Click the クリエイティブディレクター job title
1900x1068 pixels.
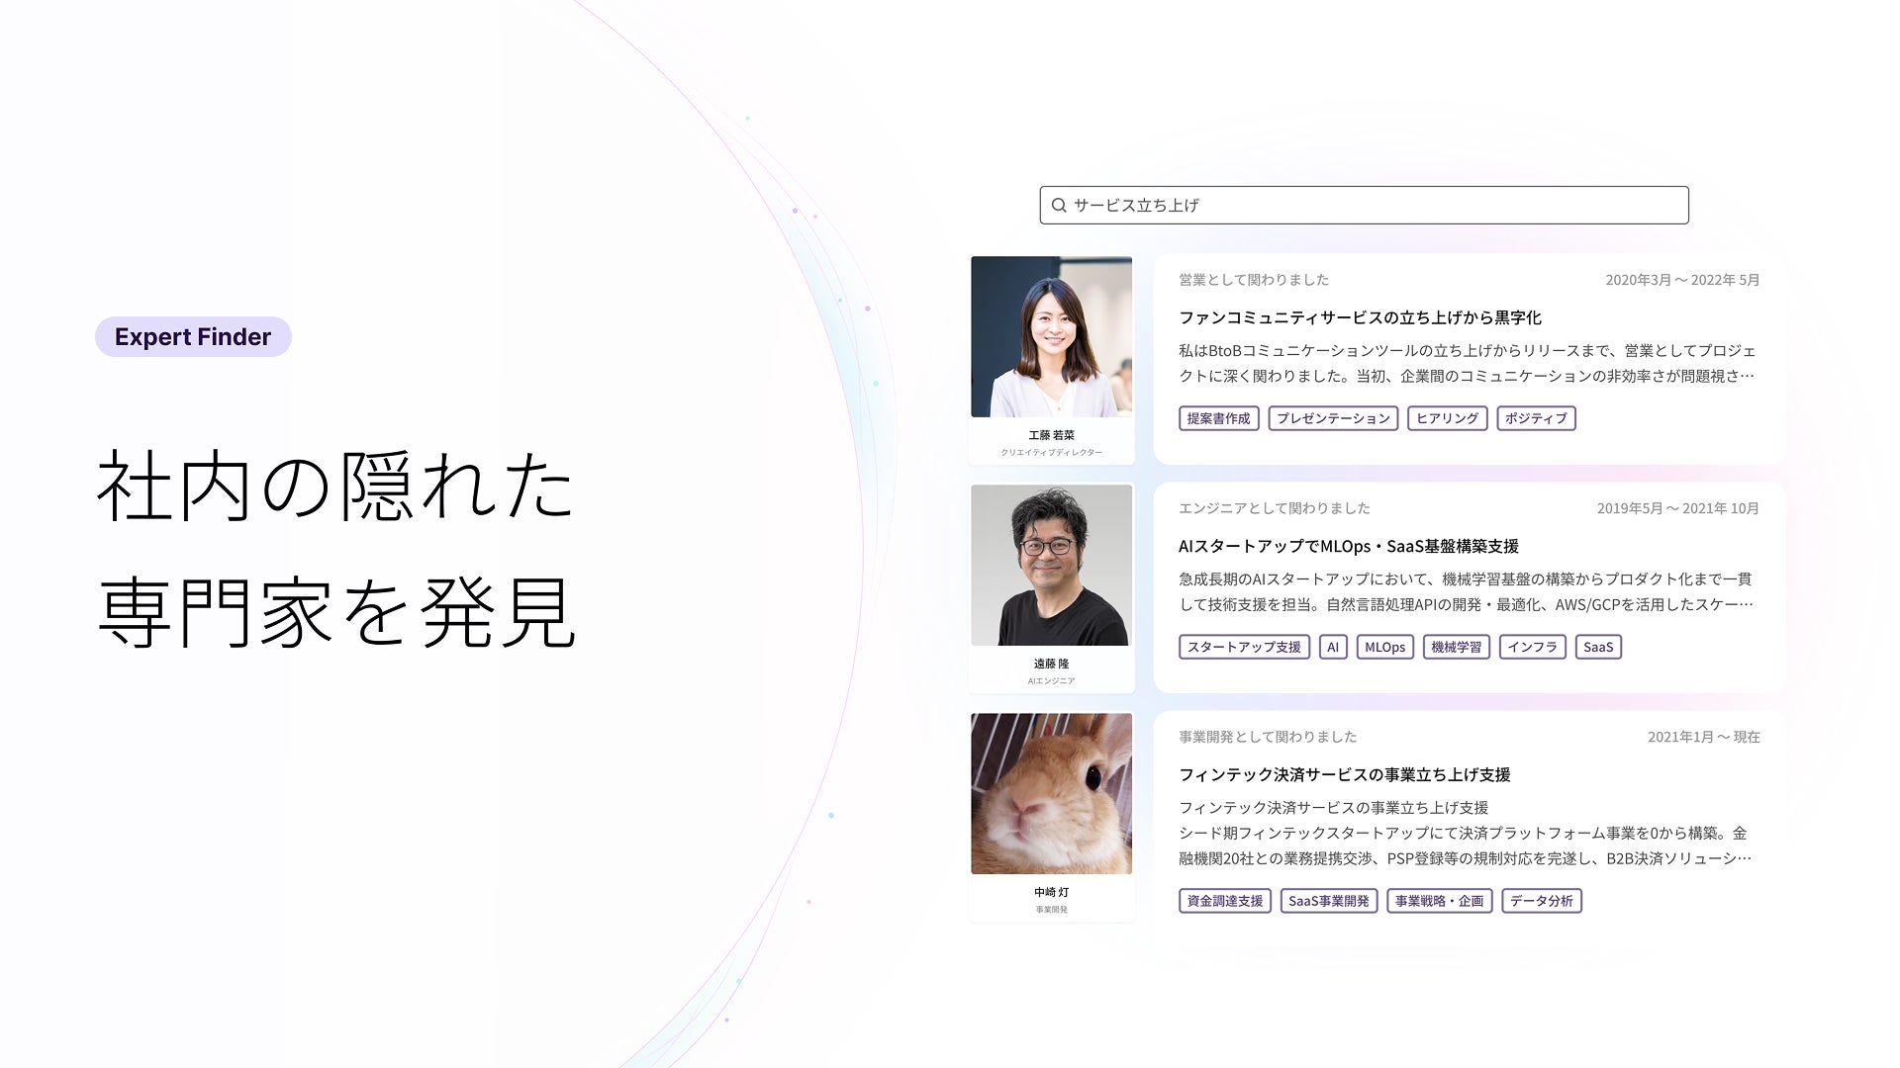click(x=1051, y=452)
